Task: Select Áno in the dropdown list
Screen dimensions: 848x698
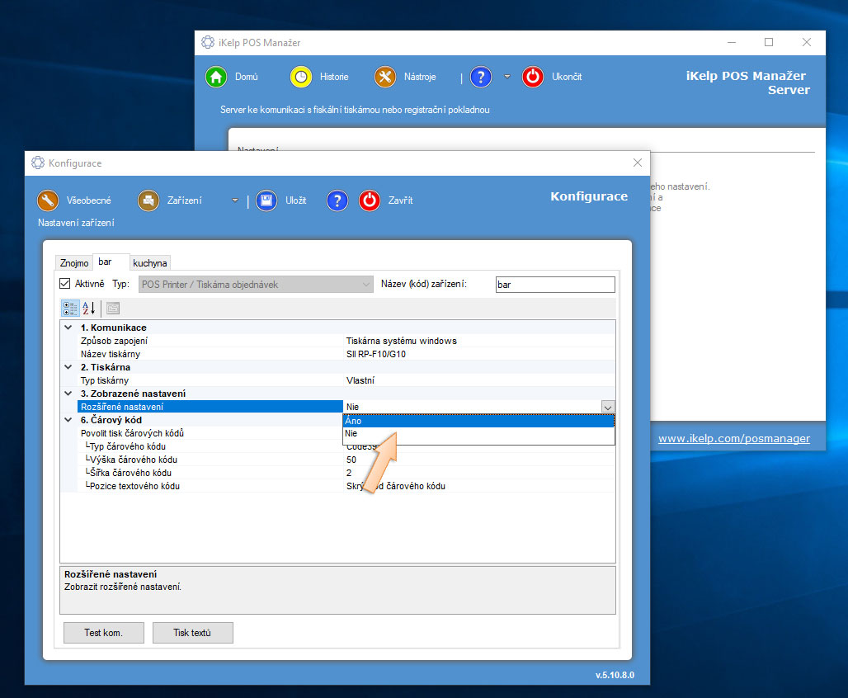Action: click(478, 421)
